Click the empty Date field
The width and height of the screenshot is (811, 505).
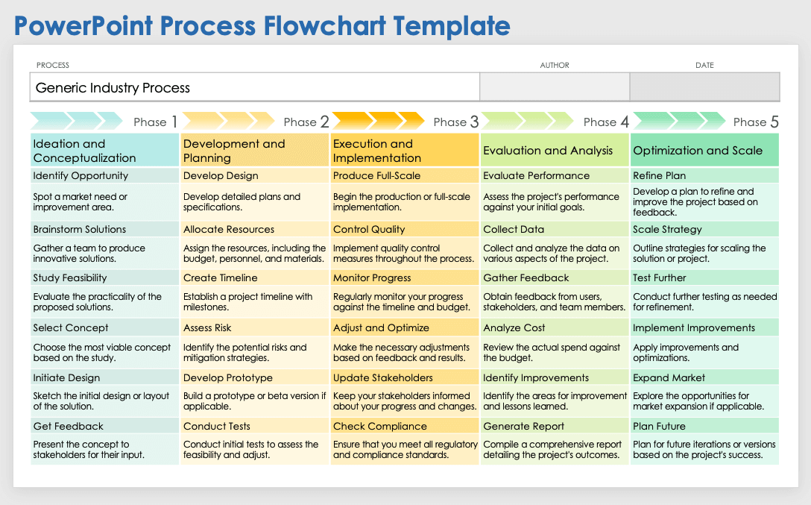[704, 87]
